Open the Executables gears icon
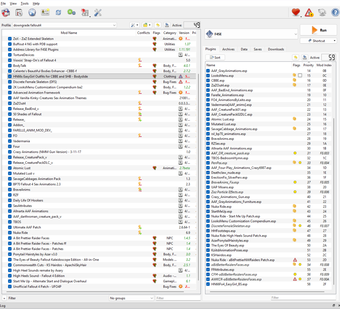 (x=71, y=12)
